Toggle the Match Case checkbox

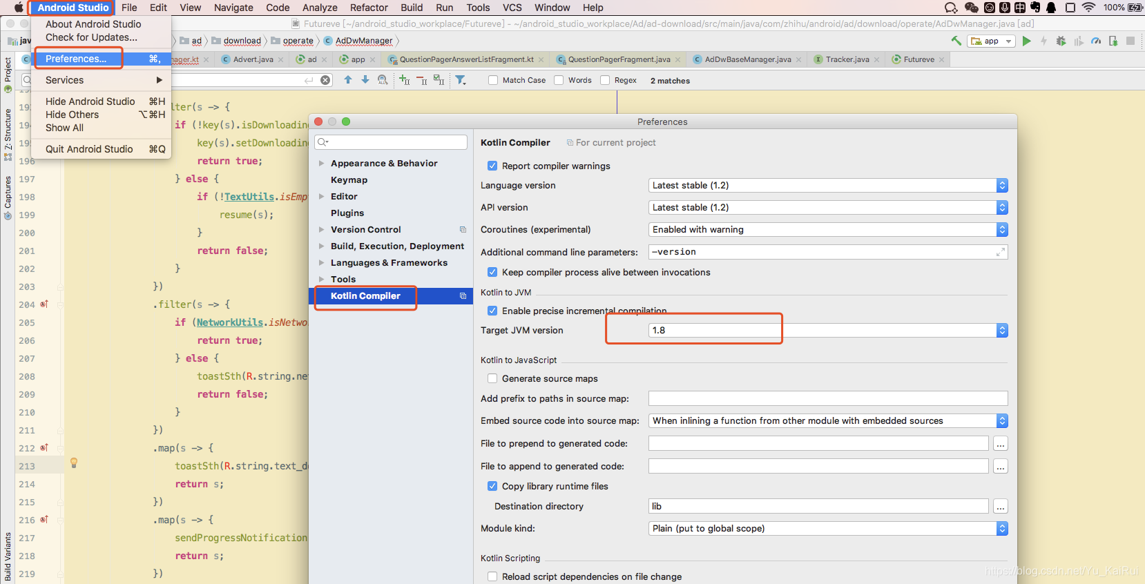tap(493, 80)
